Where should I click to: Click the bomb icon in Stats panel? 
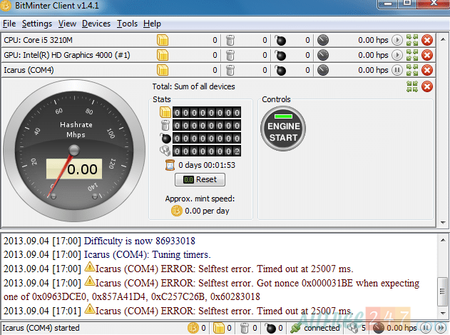tap(165, 139)
